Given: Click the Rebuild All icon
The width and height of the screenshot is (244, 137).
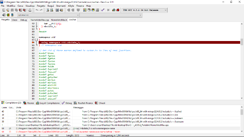Looking at the screenshot, I should tap(97, 10).
